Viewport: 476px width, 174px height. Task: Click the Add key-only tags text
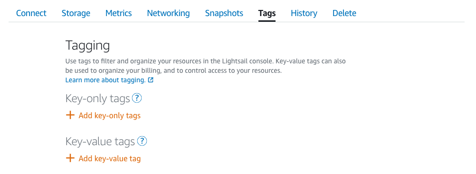pos(110,116)
